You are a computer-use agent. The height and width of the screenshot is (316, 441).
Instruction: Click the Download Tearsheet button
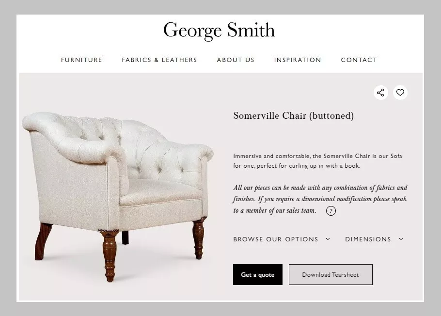[331, 275]
